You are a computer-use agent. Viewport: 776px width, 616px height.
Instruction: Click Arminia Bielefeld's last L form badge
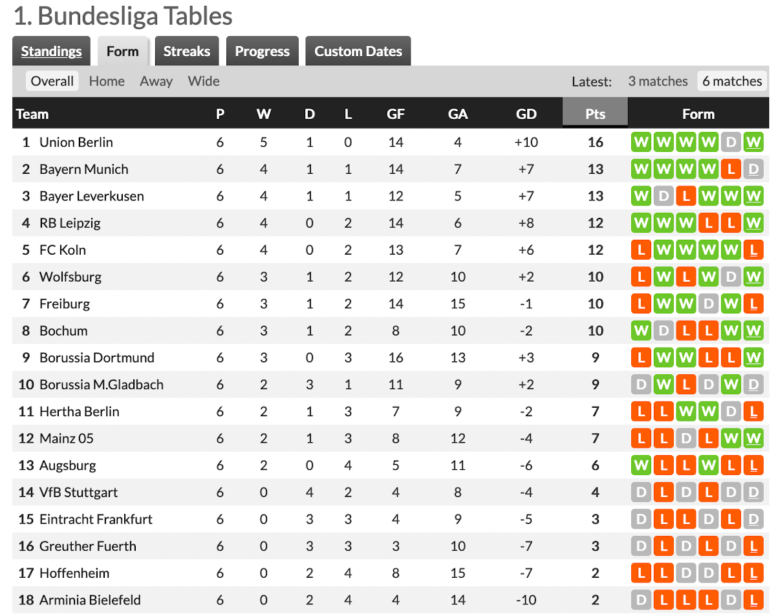tap(753, 600)
